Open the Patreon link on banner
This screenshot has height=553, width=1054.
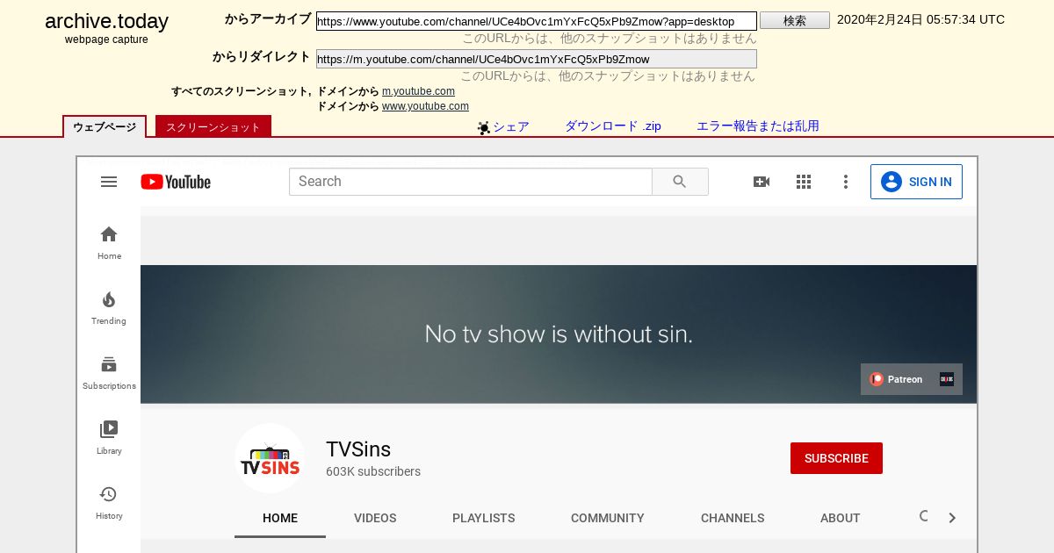(897, 379)
